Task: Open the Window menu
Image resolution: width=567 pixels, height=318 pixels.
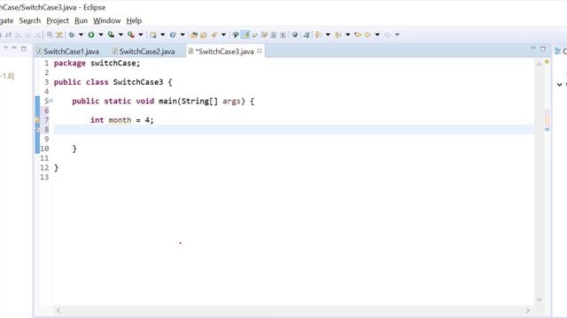Action: pos(106,20)
